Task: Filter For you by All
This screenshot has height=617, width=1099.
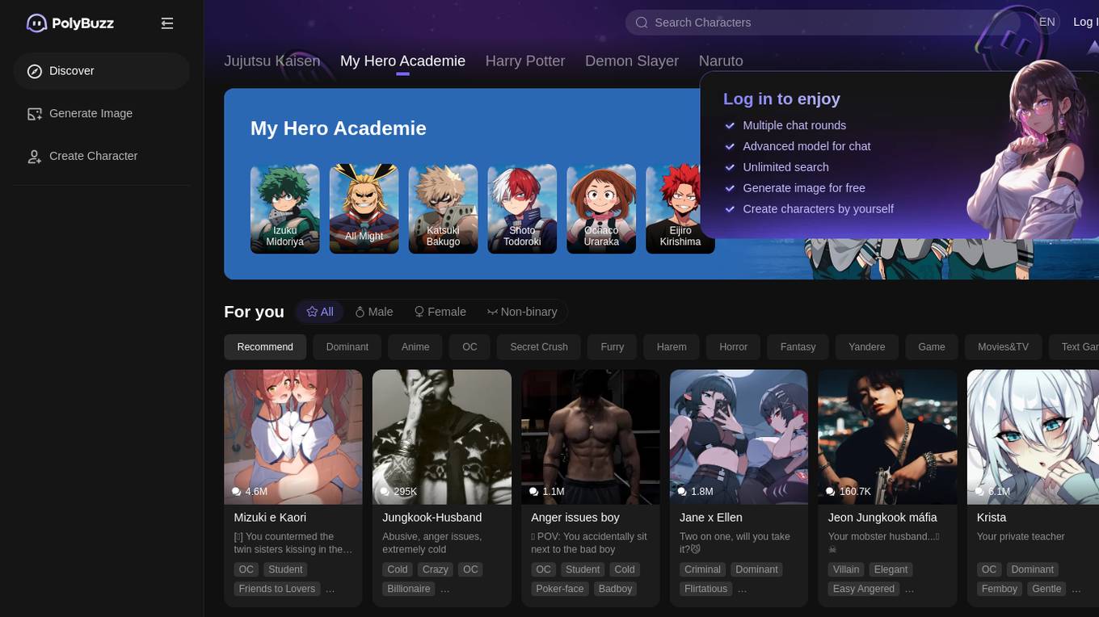Action: 320,312
